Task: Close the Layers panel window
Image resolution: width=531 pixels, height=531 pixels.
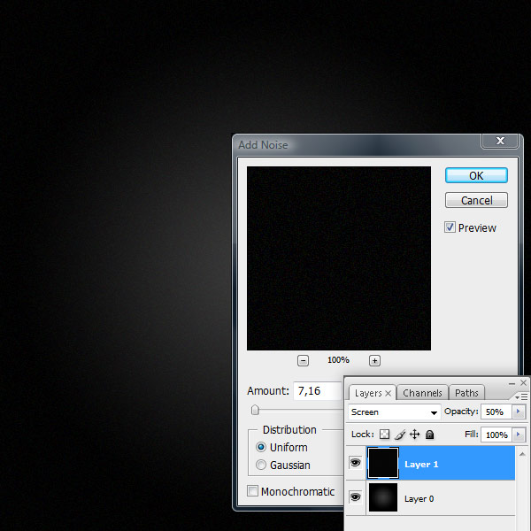Action: click(524, 382)
